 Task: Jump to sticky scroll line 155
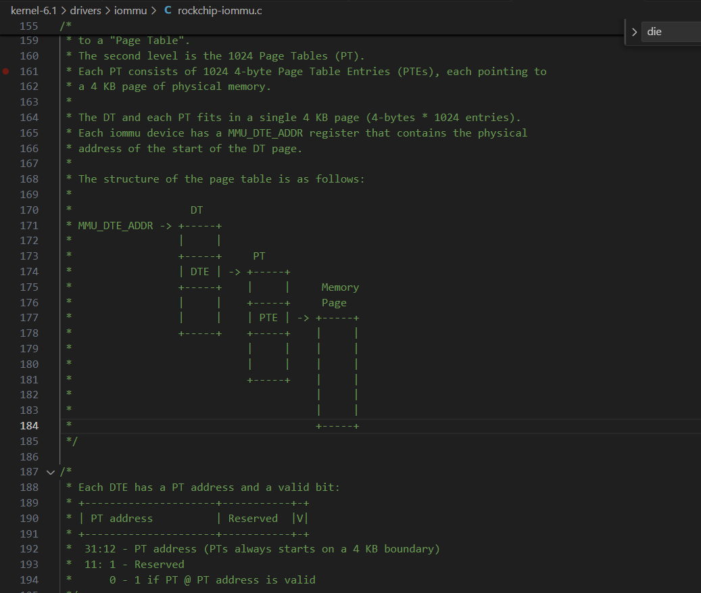click(29, 26)
